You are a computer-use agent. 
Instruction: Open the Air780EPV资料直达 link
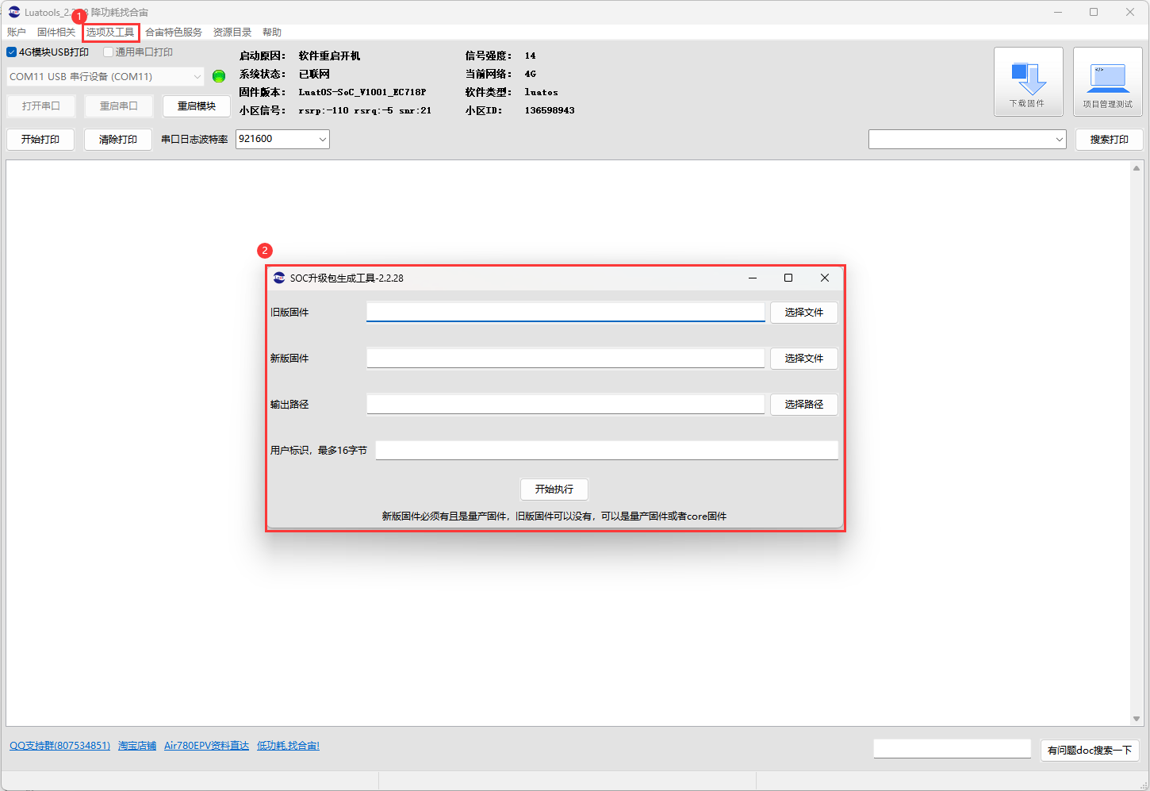point(206,746)
